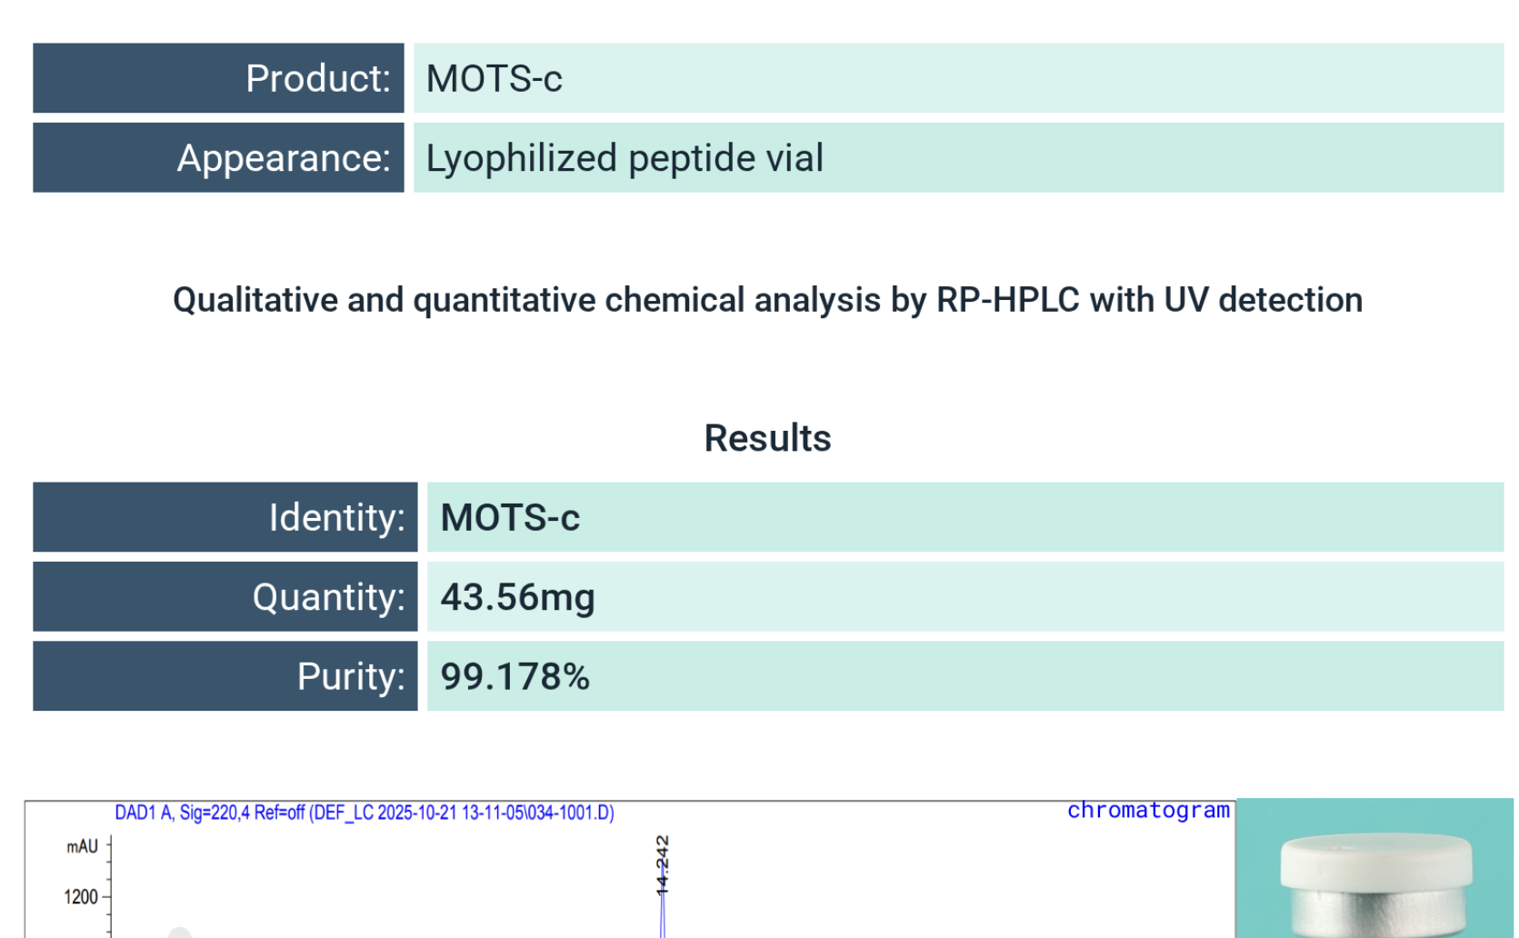This screenshot has height=938, width=1519.
Task: Click the white vial cap in photo
Action: (1375, 860)
